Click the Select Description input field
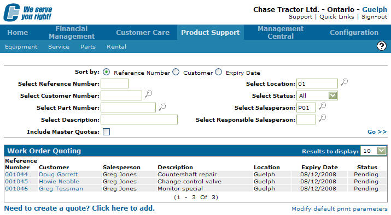Viewport: 391px width, 215px height. 139,120
